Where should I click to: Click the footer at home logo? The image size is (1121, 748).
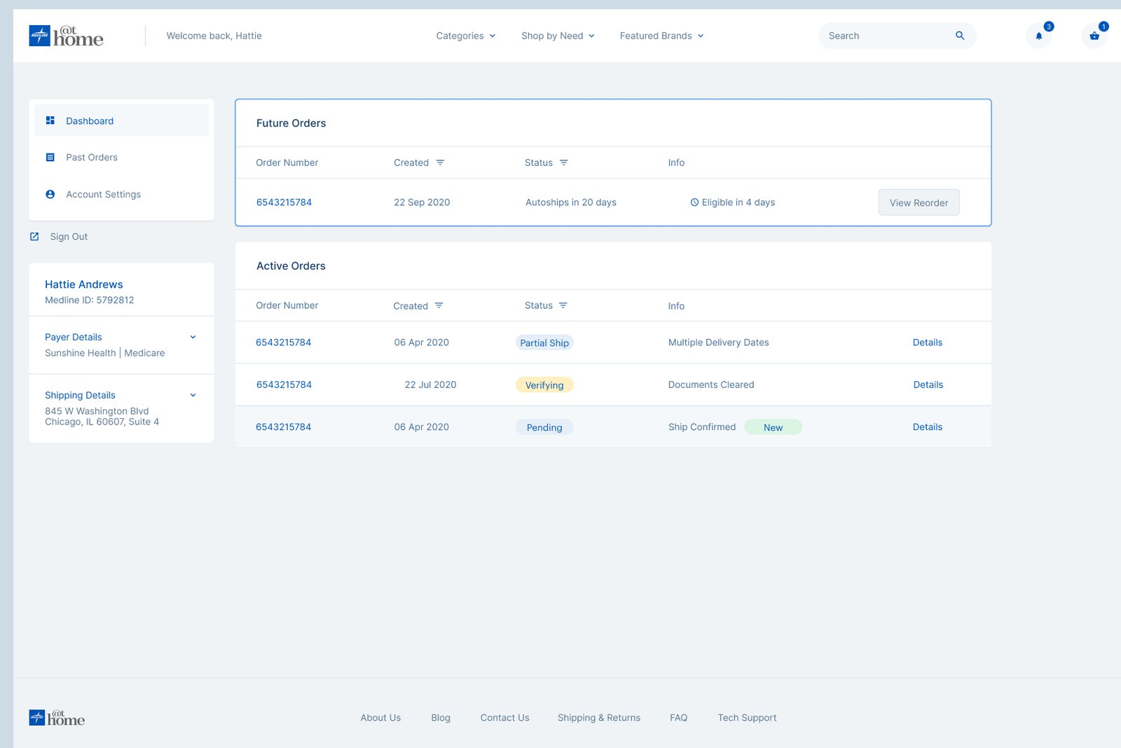point(57,717)
